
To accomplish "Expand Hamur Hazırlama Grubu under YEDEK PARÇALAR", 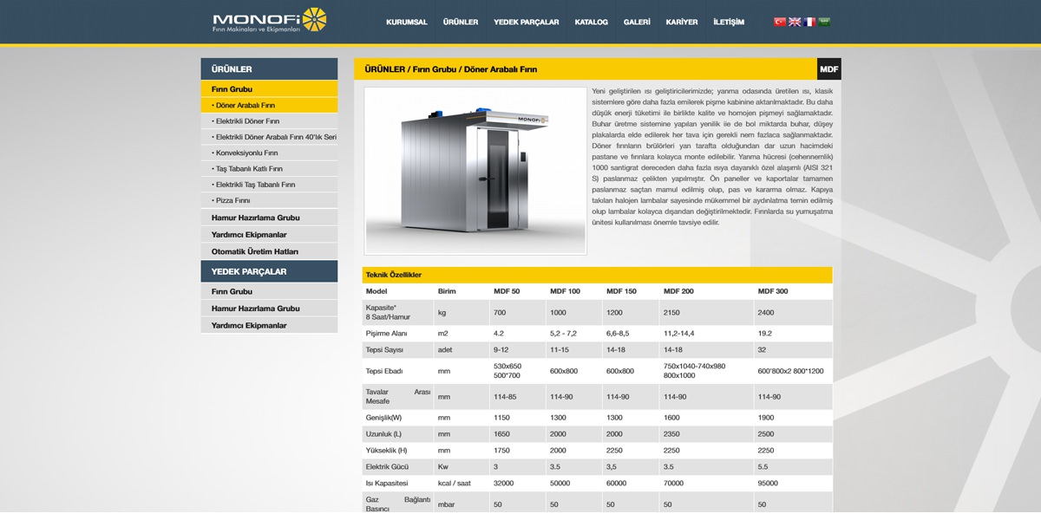I will [269, 309].
